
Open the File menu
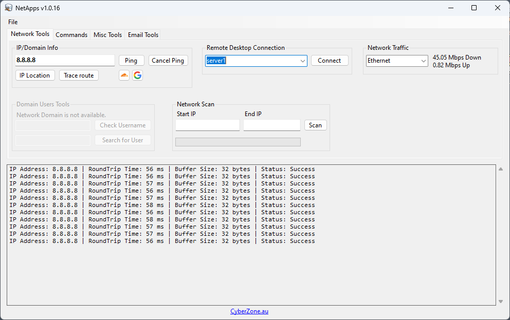(13, 22)
